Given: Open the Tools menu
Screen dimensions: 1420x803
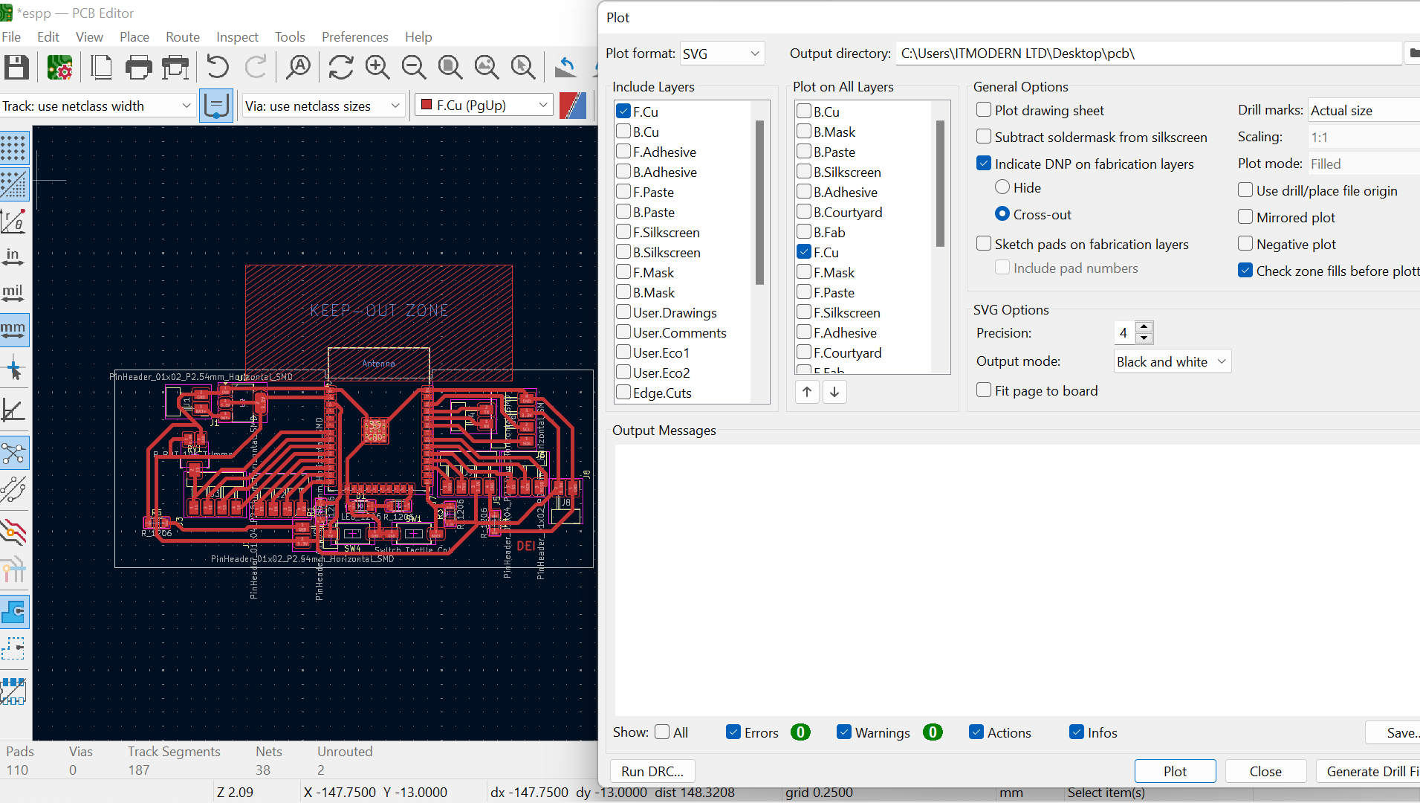Looking at the screenshot, I should [290, 36].
